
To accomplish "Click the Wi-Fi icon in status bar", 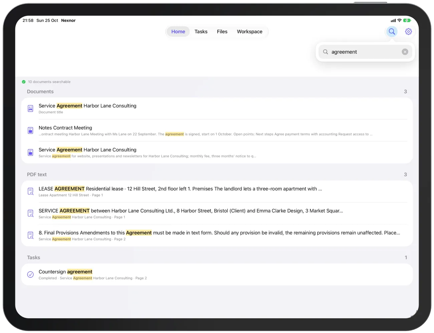I will click(x=399, y=20).
